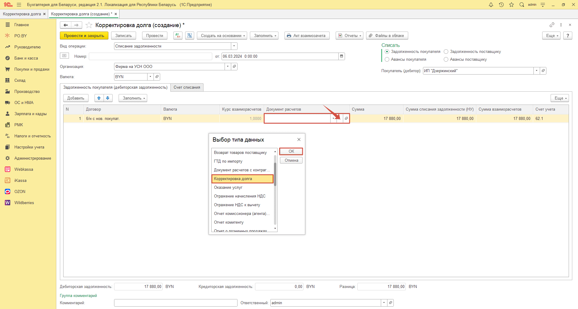
Task: Go forward with the right arrow
Action: coord(76,25)
